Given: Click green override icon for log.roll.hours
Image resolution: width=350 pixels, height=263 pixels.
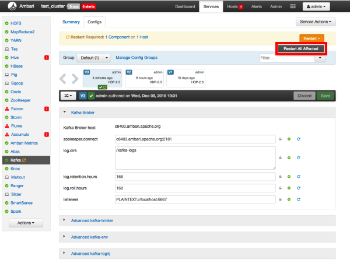Looking at the screenshot, I should (289, 188).
